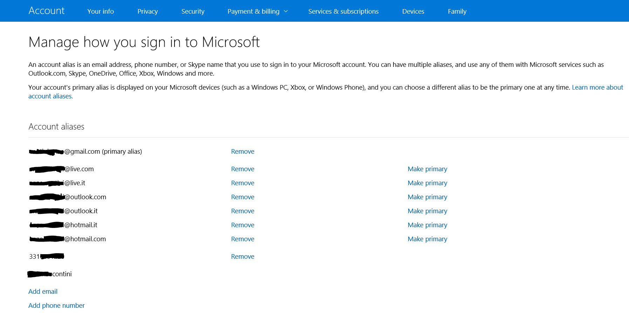Make the hotmail.com alias primary
This screenshot has height=313, width=629.
pos(427,239)
